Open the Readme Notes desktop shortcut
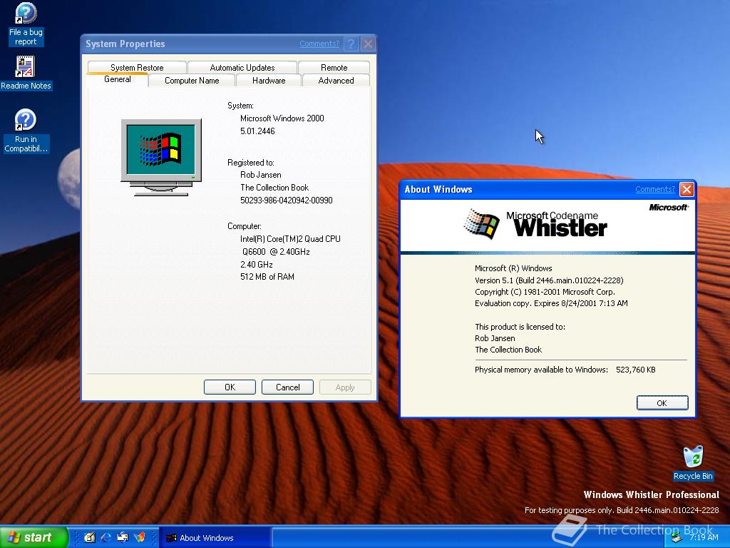Screen dimensions: 730x548 click(26, 73)
